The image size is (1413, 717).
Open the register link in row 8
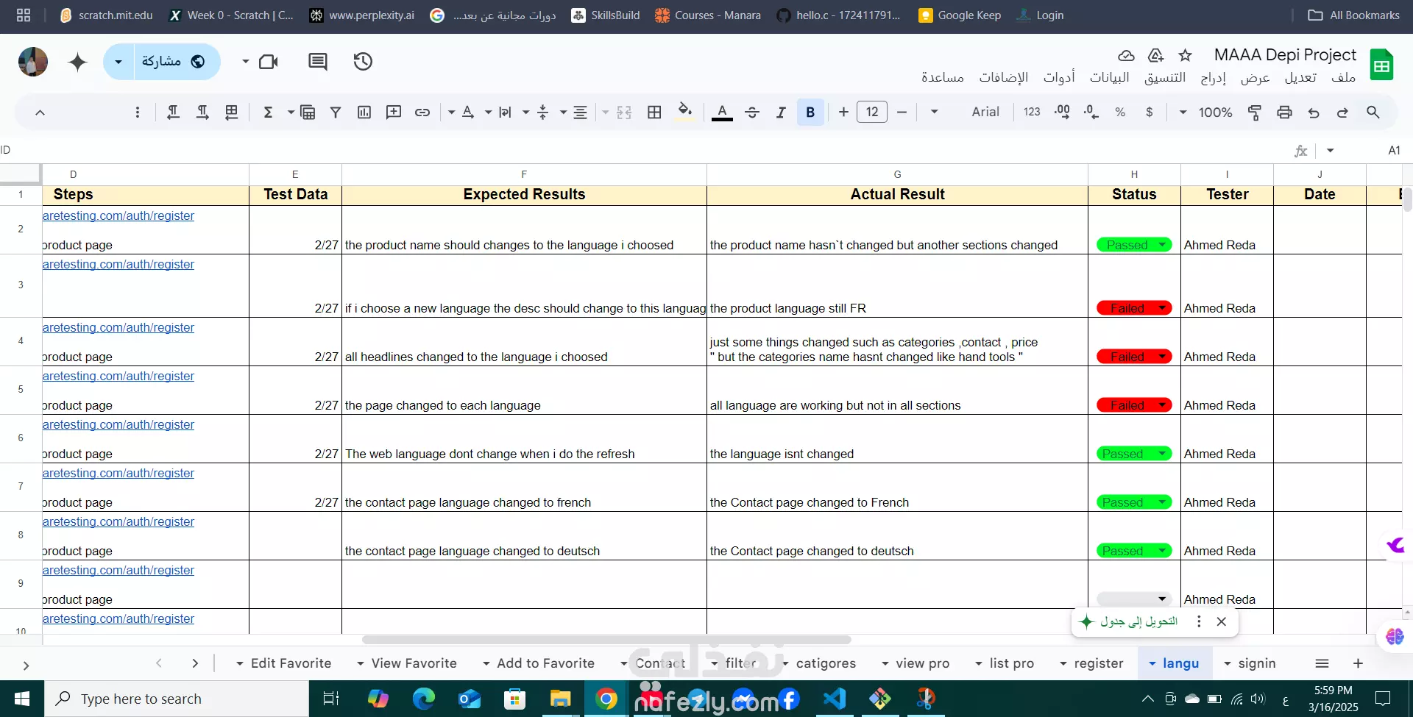118,521
